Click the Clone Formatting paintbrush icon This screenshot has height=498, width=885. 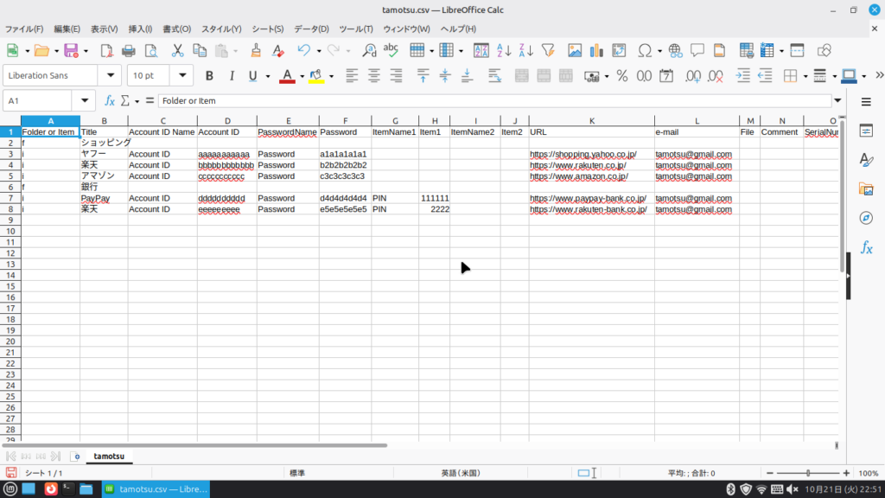tap(256, 50)
